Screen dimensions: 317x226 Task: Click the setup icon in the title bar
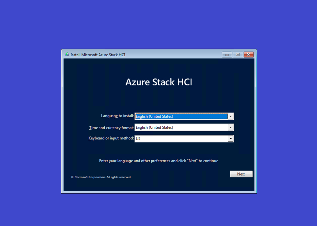67,54
